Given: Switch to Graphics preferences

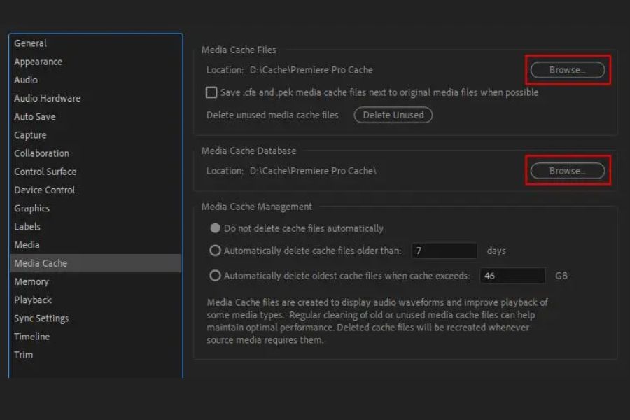Looking at the screenshot, I should pyautogui.click(x=31, y=208).
